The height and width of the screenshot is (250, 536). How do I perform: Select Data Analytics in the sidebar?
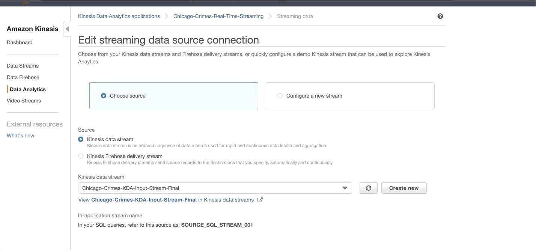pos(28,89)
